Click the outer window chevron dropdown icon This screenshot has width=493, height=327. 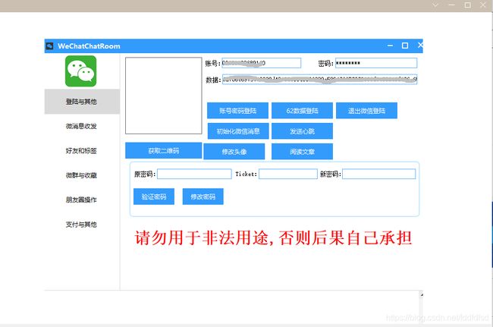[435, 5]
